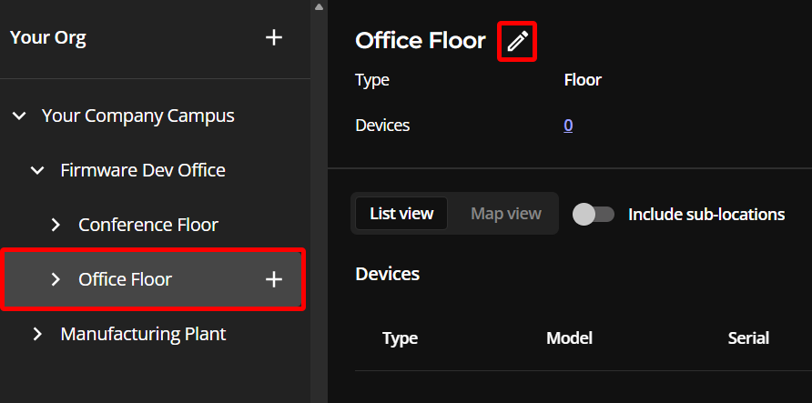This screenshot has height=403, width=812.
Task: Click the pencil edit icon beside Office Floor
Action: pos(517,41)
